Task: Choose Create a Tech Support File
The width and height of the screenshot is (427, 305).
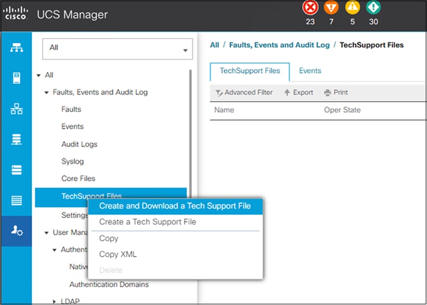Action: coord(175,222)
